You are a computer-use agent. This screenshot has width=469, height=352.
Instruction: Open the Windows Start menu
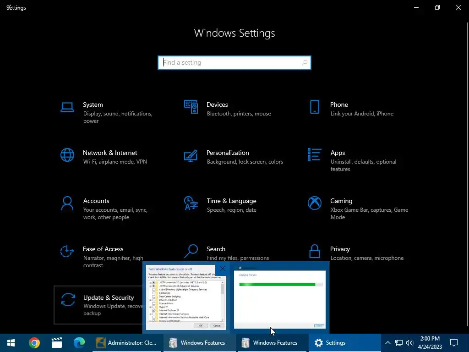tap(11, 343)
